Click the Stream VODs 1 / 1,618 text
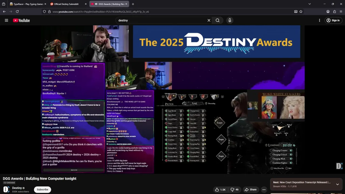This screenshot has width=345, height=194. click(285, 186)
